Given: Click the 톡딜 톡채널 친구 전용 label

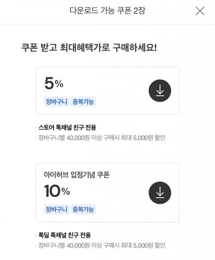Looking at the screenshot, I should [x=64, y=235].
